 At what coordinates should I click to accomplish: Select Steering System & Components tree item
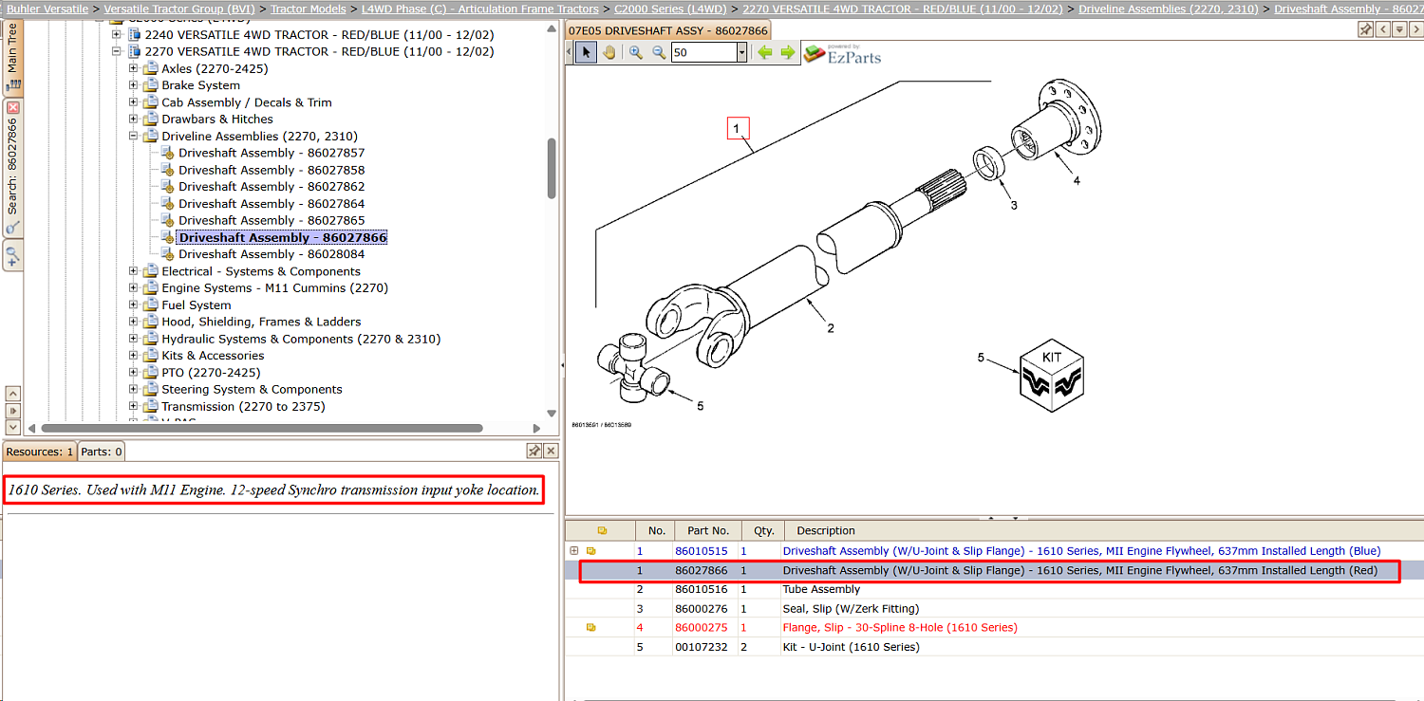252,389
